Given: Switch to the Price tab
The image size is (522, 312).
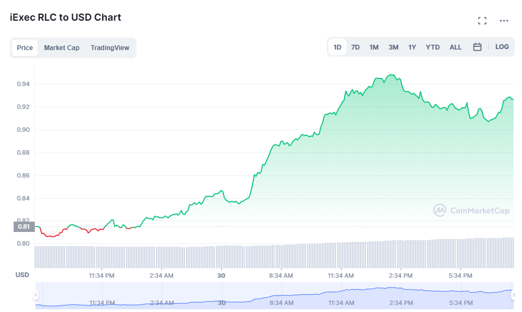Looking at the screenshot, I should tap(25, 48).
